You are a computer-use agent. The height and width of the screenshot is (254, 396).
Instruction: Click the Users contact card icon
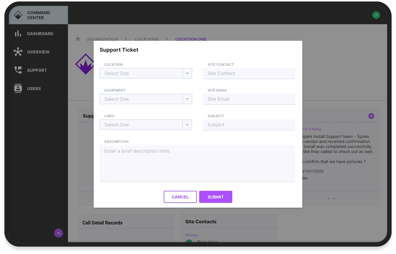(x=18, y=88)
